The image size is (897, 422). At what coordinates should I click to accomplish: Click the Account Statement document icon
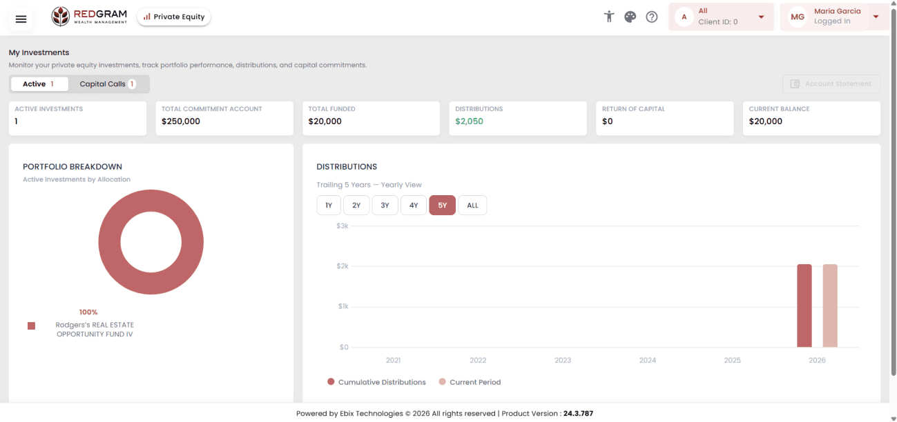795,84
